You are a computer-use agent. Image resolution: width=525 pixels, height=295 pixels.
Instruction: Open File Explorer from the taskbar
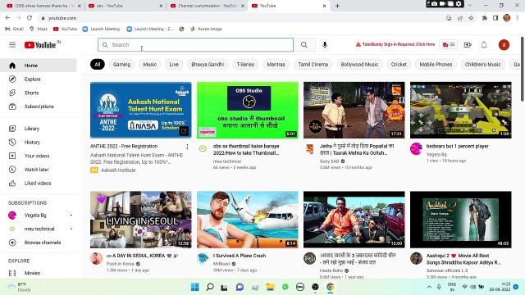tap(270, 287)
